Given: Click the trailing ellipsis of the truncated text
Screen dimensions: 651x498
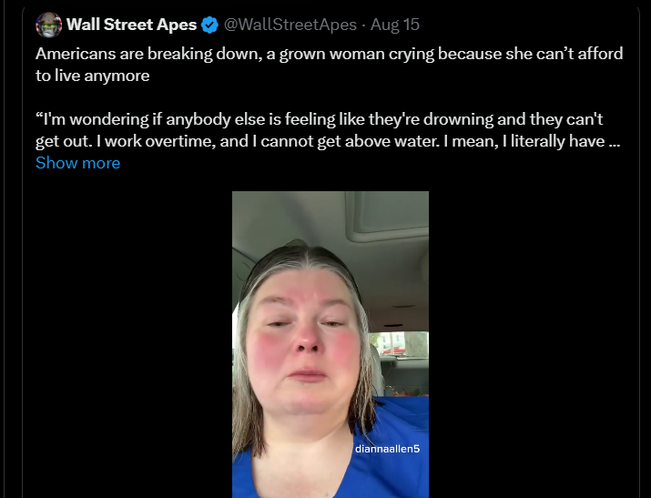Looking at the screenshot, I should 614,141.
